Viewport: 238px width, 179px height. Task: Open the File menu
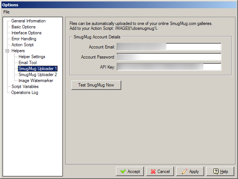[6, 12]
